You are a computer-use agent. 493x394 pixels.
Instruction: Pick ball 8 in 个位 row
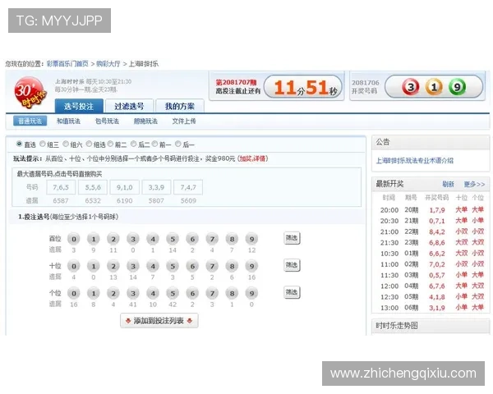click(232, 294)
